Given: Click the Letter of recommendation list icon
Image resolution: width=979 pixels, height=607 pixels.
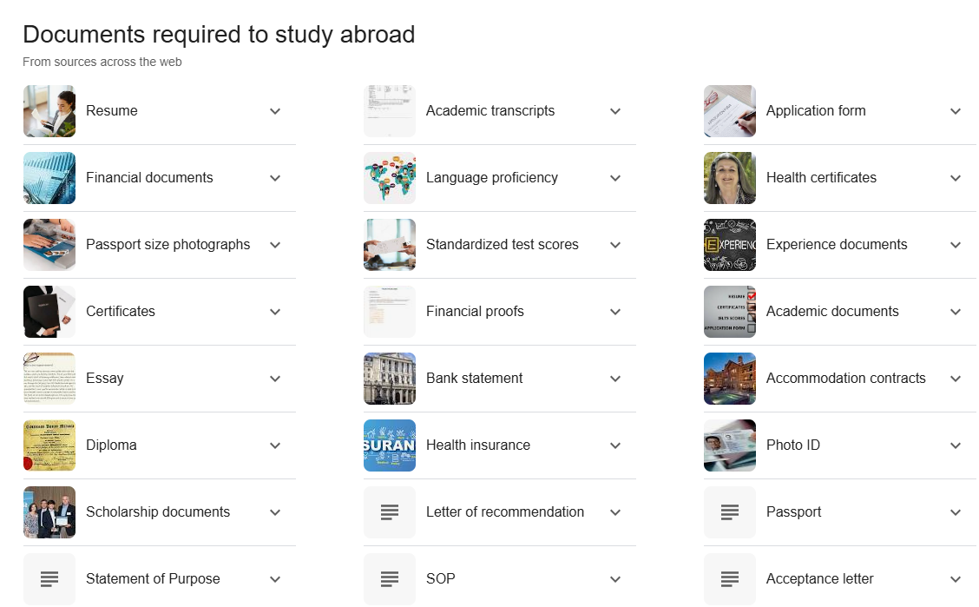Looking at the screenshot, I should click(x=390, y=511).
